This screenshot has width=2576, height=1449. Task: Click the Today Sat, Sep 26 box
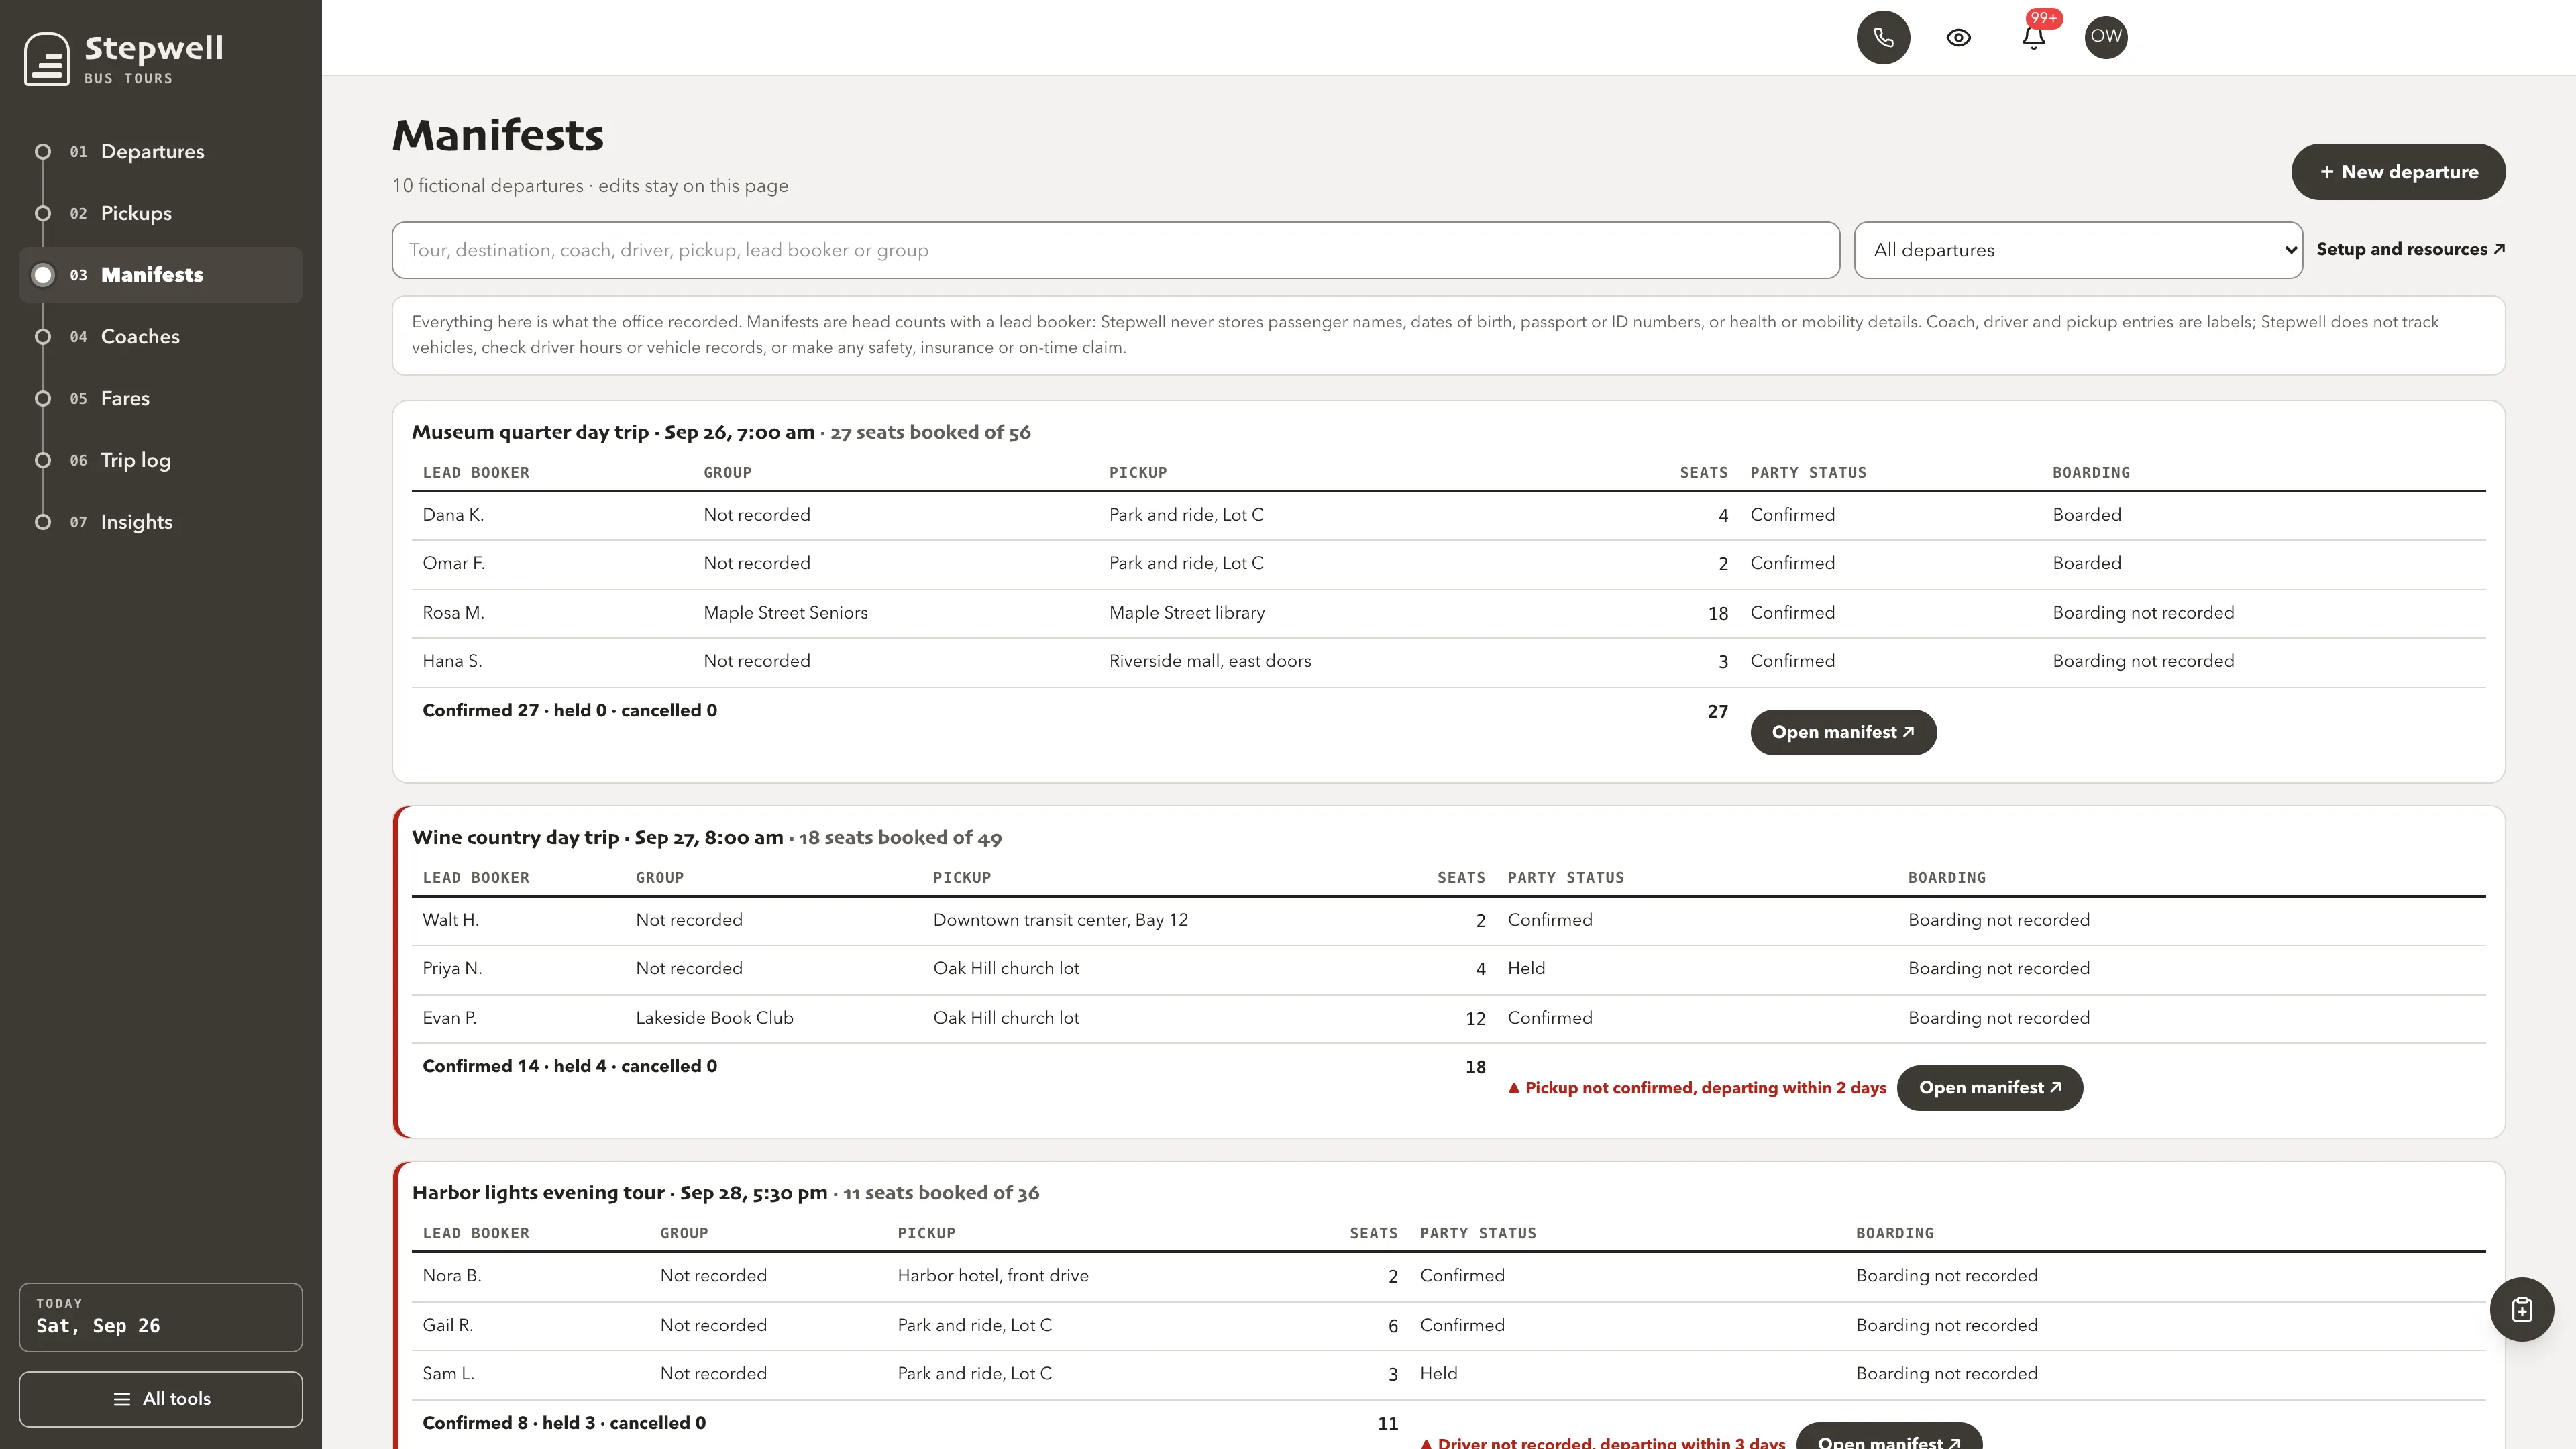pyautogui.click(x=160, y=1317)
